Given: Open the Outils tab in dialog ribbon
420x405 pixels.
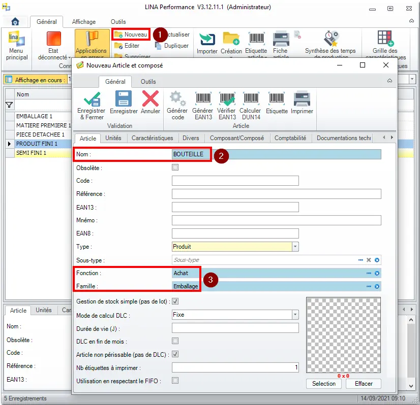Looking at the screenshot, I should (148, 82).
